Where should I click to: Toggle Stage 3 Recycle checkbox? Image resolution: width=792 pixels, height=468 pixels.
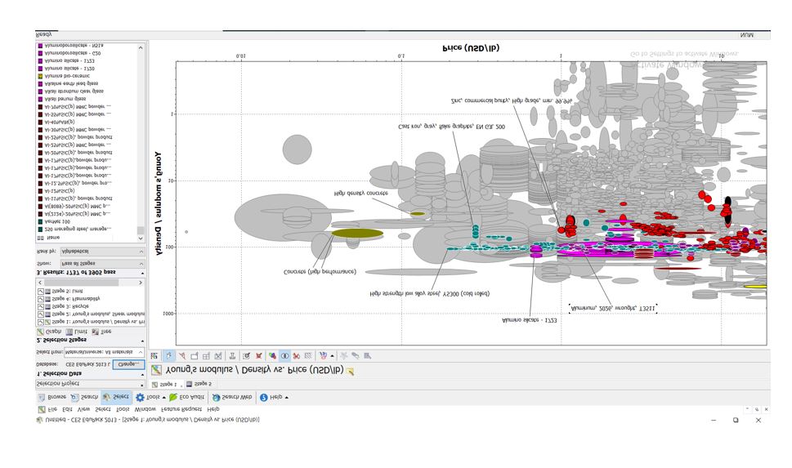click(40, 306)
